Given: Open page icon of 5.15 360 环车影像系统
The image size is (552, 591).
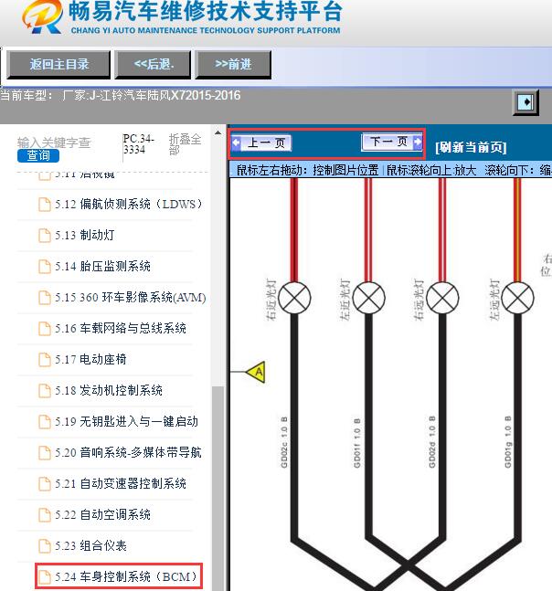Looking at the screenshot, I should (45, 298).
